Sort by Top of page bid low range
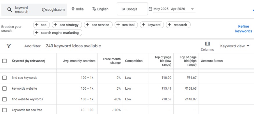The height and width of the screenshot is (114, 254). point(163,61)
